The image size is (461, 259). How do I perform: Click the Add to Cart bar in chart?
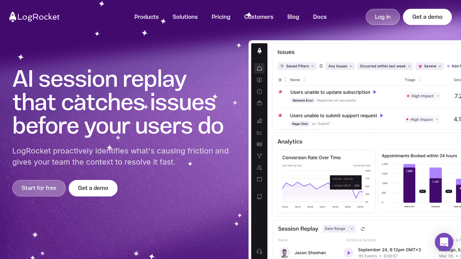point(409,183)
